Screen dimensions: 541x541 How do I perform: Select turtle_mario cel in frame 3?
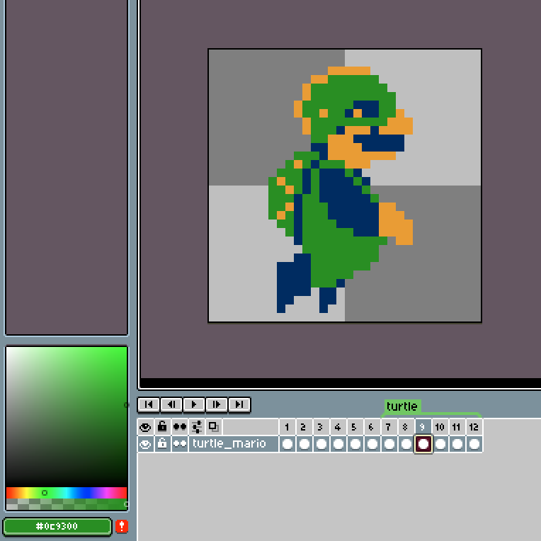tap(321, 444)
